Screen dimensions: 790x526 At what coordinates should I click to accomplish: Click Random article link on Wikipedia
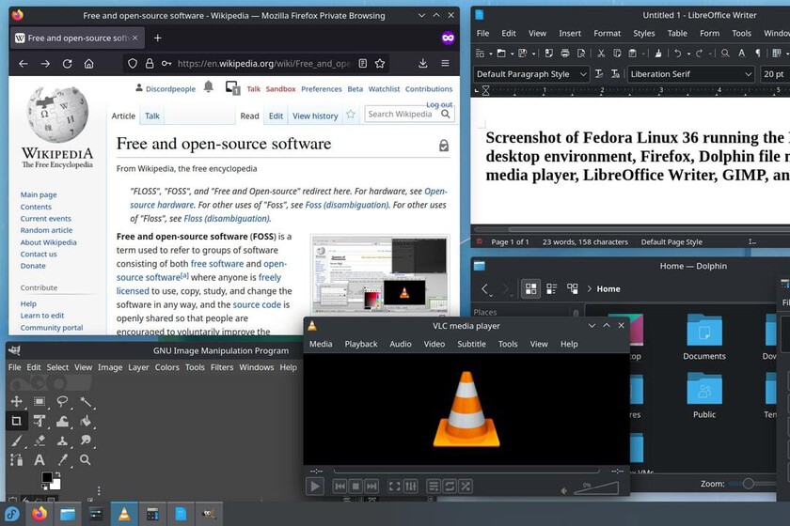(x=46, y=230)
